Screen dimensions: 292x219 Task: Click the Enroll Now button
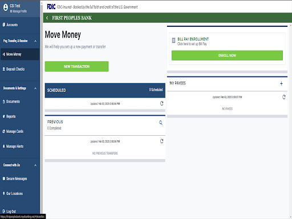[227, 55]
